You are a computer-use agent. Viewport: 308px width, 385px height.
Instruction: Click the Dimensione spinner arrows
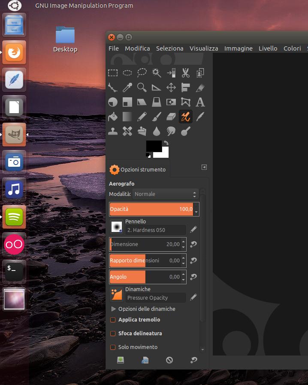[x=183, y=244]
